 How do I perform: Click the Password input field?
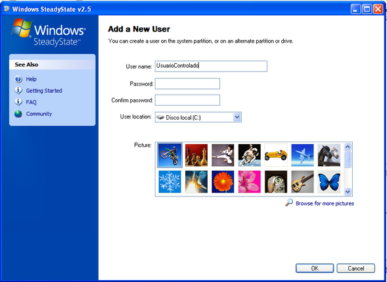pos(188,84)
